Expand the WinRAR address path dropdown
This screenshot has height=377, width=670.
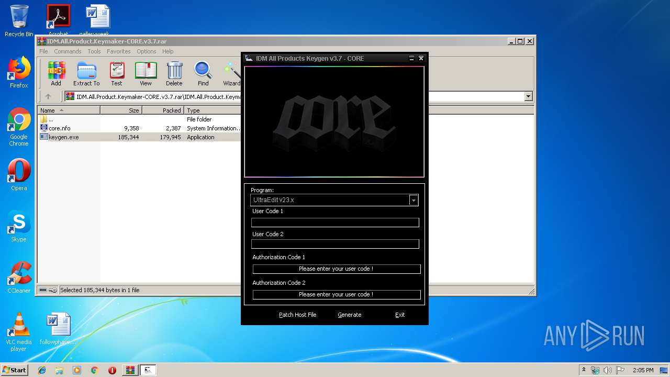point(528,96)
